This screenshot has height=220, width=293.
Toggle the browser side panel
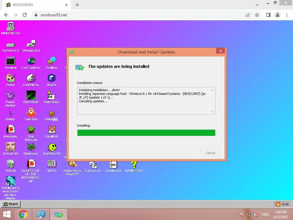tap(268, 15)
